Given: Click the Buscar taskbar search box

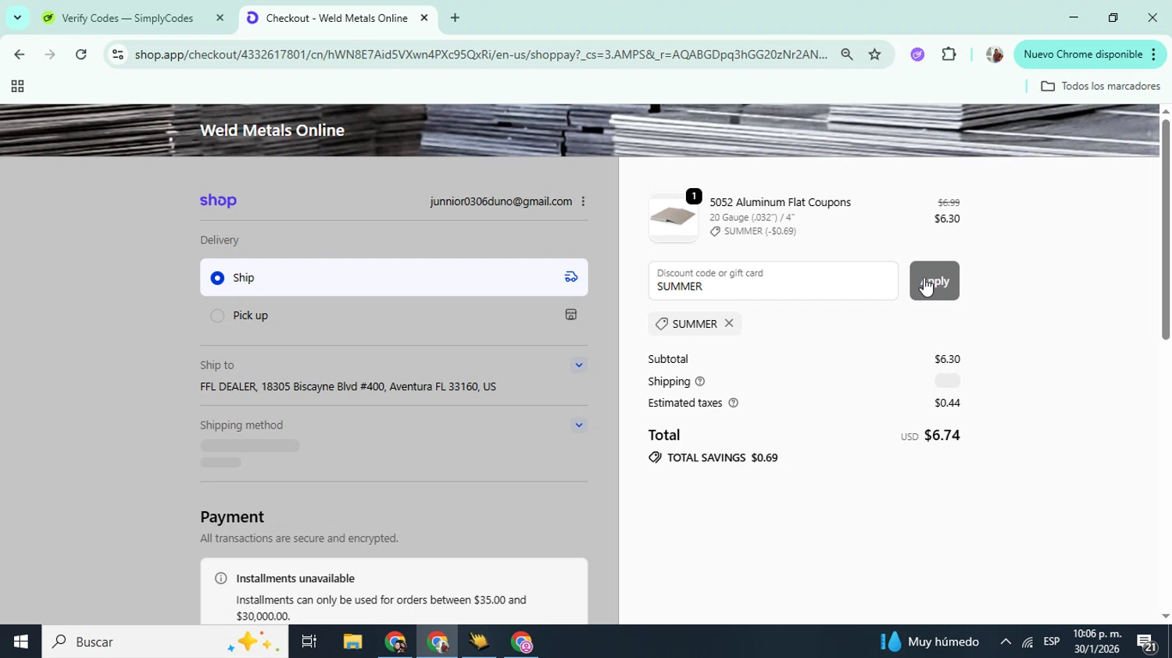Looking at the screenshot, I should point(165,642).
